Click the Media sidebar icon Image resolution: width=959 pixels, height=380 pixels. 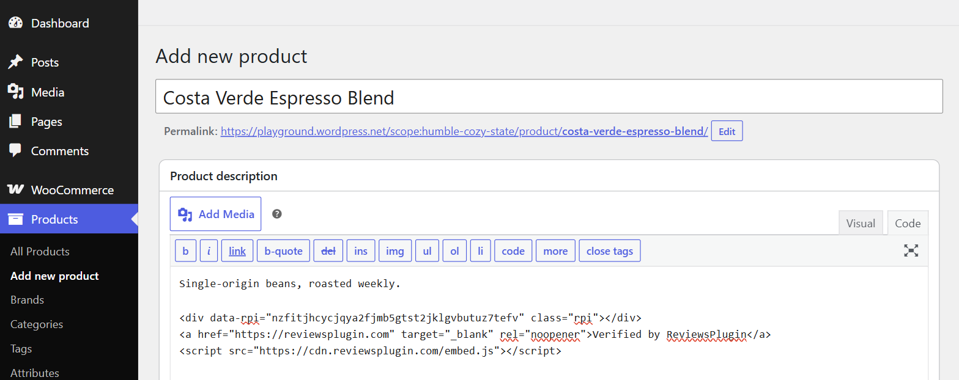(x=15, y=92)
